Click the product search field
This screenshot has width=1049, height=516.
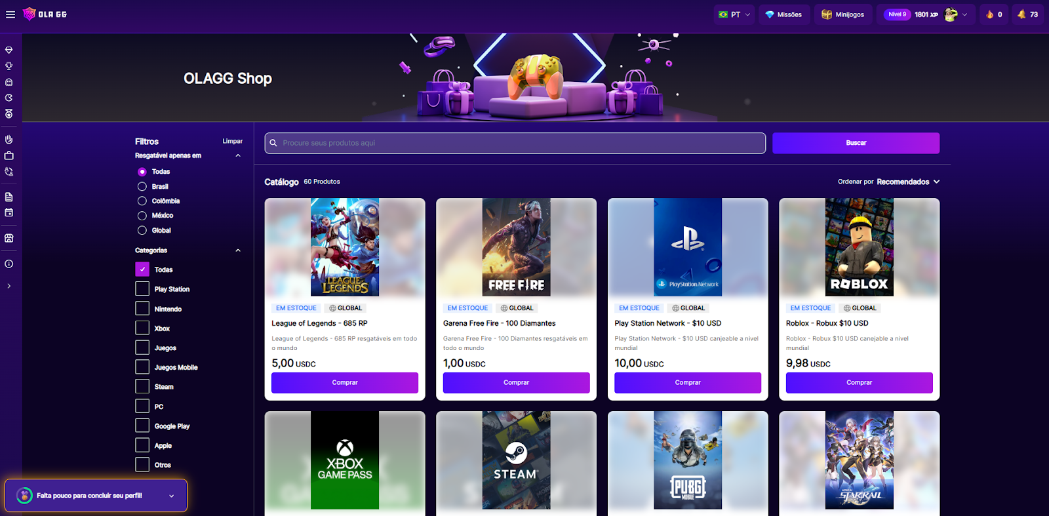coord(515,143)
